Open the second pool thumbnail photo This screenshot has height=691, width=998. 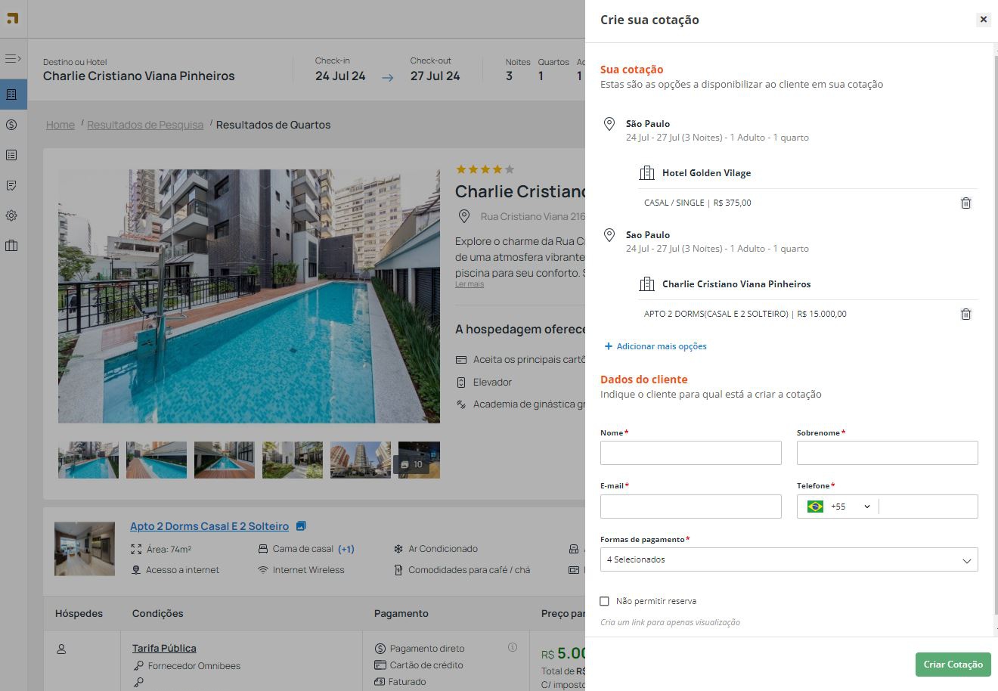pos(157,460)
